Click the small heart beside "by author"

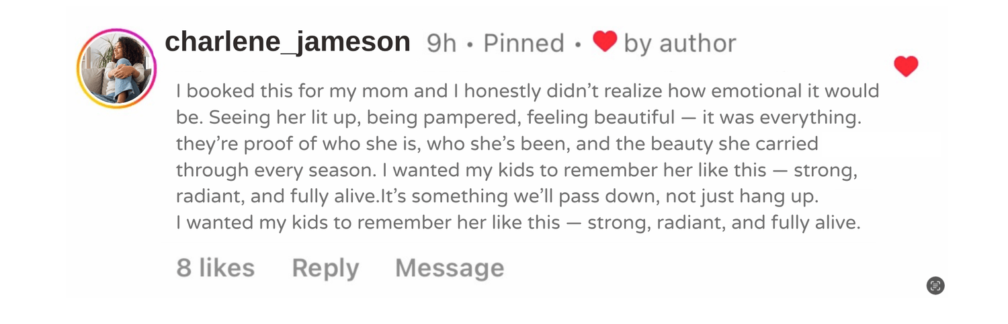[x=605, y=43]
